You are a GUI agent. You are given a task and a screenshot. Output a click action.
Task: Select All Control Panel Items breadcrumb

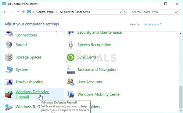[x=75, y=12]
